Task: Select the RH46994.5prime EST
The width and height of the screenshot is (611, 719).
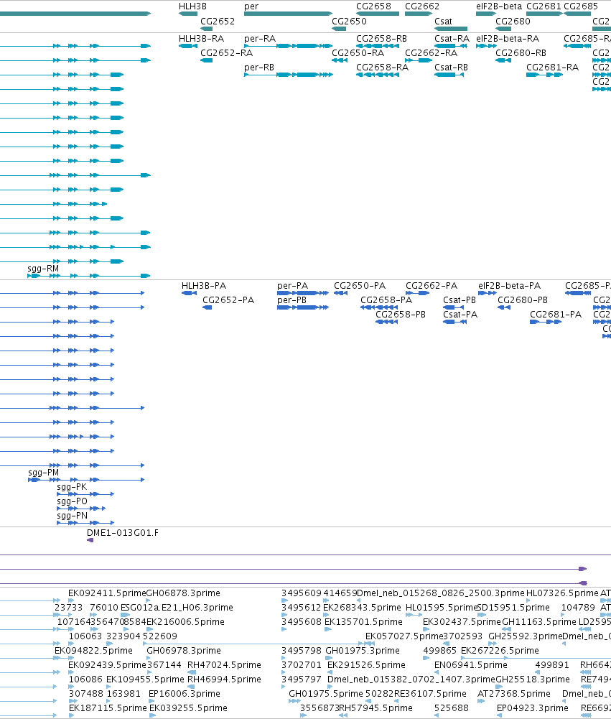Action: (x=190, y=687)
